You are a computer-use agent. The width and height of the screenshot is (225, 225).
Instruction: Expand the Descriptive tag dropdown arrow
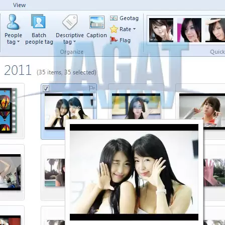[75, 42]
